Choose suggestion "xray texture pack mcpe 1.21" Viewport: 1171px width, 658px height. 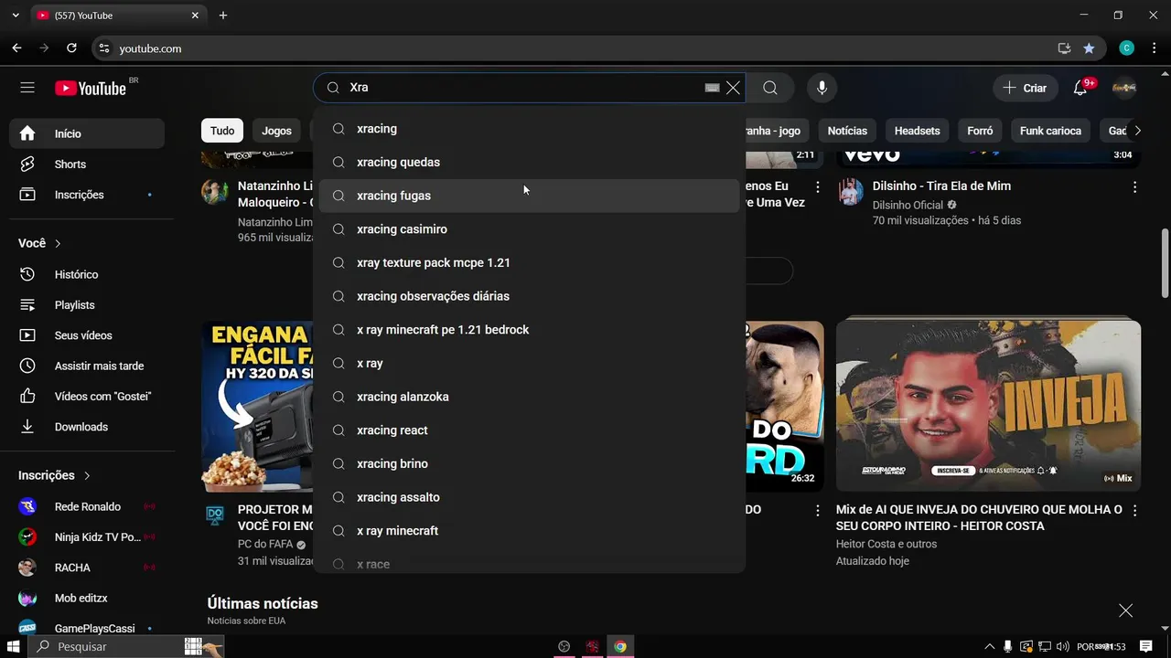pos(529,262)
